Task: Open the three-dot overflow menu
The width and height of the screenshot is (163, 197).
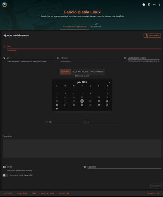Action: [x=160, y=4]
